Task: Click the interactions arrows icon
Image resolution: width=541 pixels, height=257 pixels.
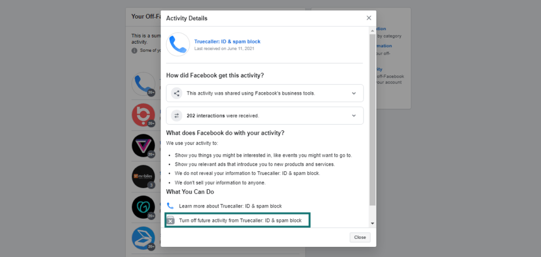Action: [x=176, y=116]
